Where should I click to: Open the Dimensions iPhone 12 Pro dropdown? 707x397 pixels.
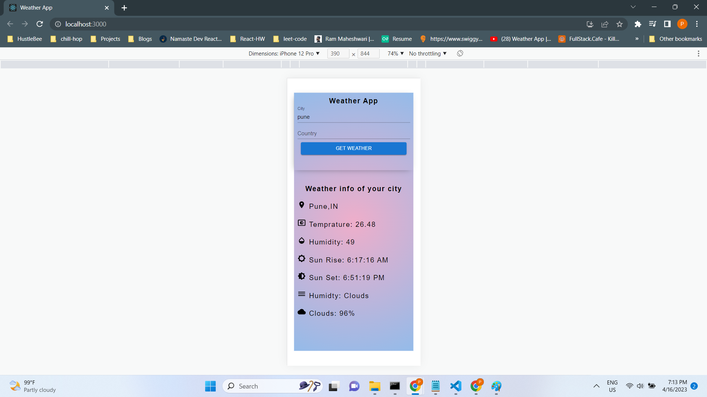point(284,53)
